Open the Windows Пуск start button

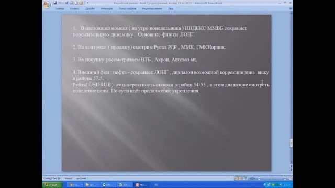tap(52, 185)
